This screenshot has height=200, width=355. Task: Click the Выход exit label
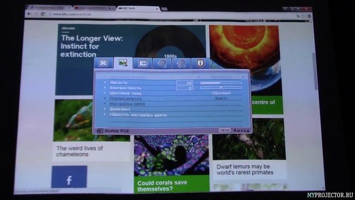tap(241, 131)
